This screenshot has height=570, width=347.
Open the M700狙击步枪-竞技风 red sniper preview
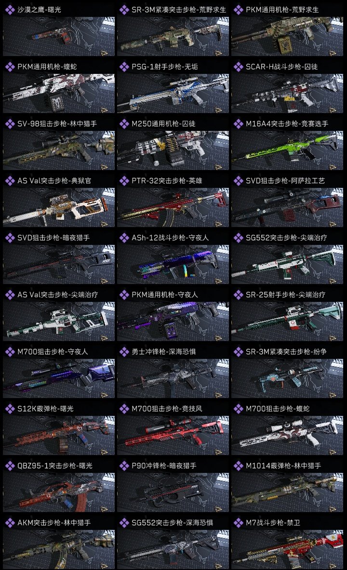click(173, 435)
